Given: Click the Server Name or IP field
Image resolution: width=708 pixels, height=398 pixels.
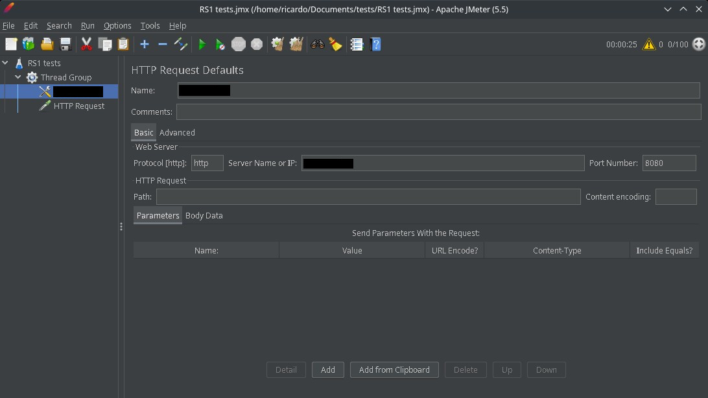Looking at the screenshot, I should point(443,163).
